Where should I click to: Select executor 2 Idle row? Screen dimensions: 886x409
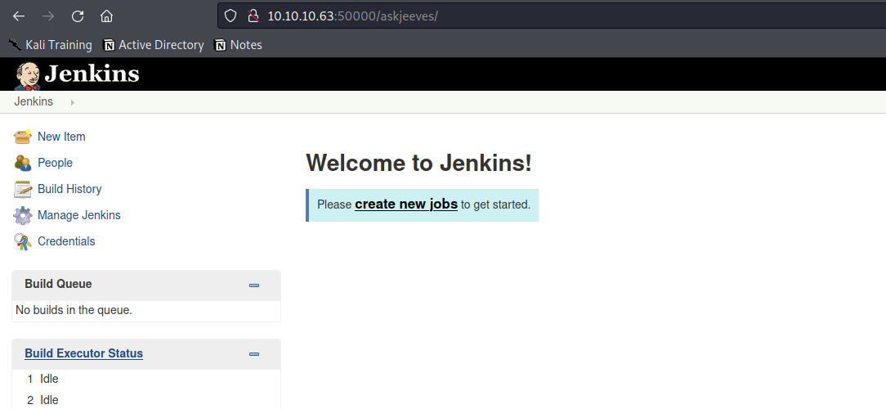coord(145,401)
